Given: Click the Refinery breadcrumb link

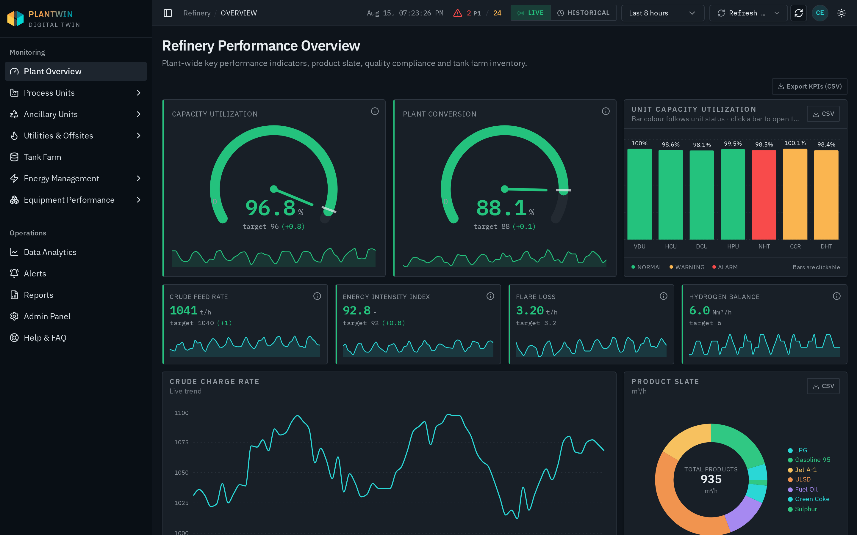Looking at the screenshot, I should 196,13.
